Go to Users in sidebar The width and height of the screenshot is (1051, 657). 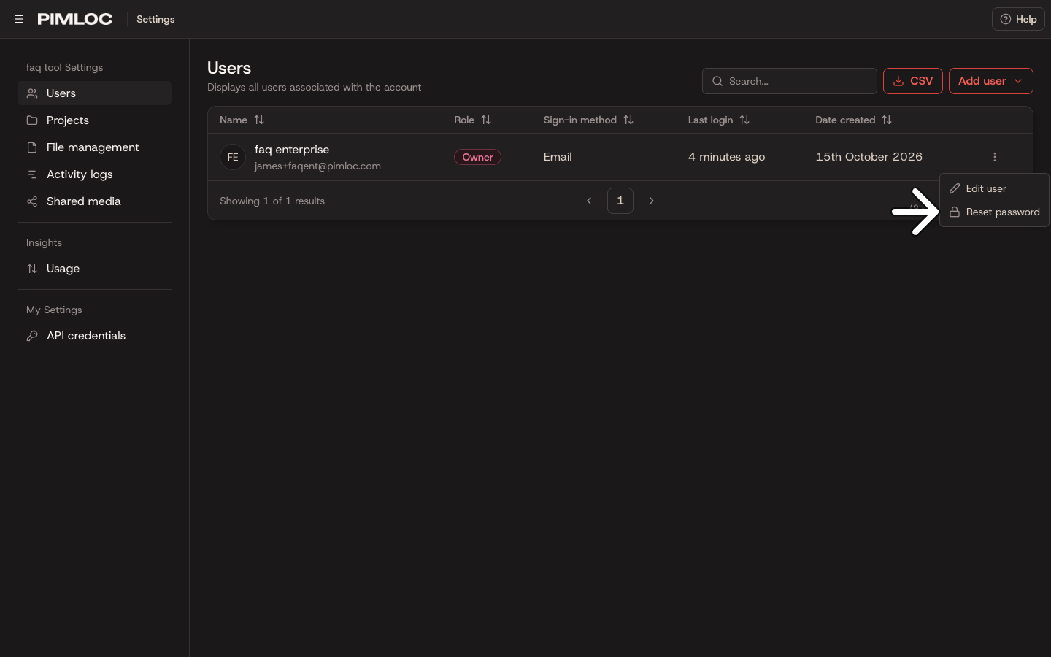pyautogui.click(x=94, y=93)
